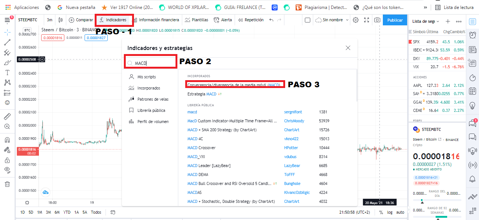Toggle log scale
The height and width of the screenshot is (220, 479).
(390, 212)
